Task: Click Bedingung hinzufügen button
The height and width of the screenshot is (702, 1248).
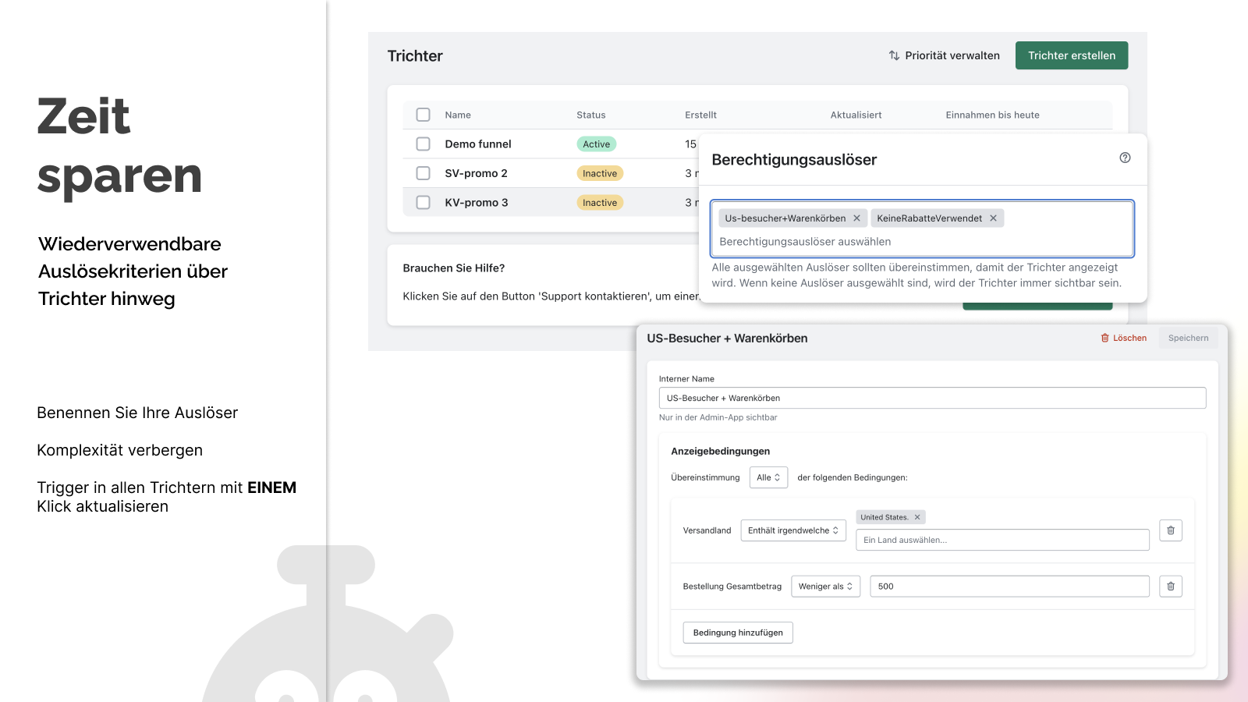Action: 738,633
